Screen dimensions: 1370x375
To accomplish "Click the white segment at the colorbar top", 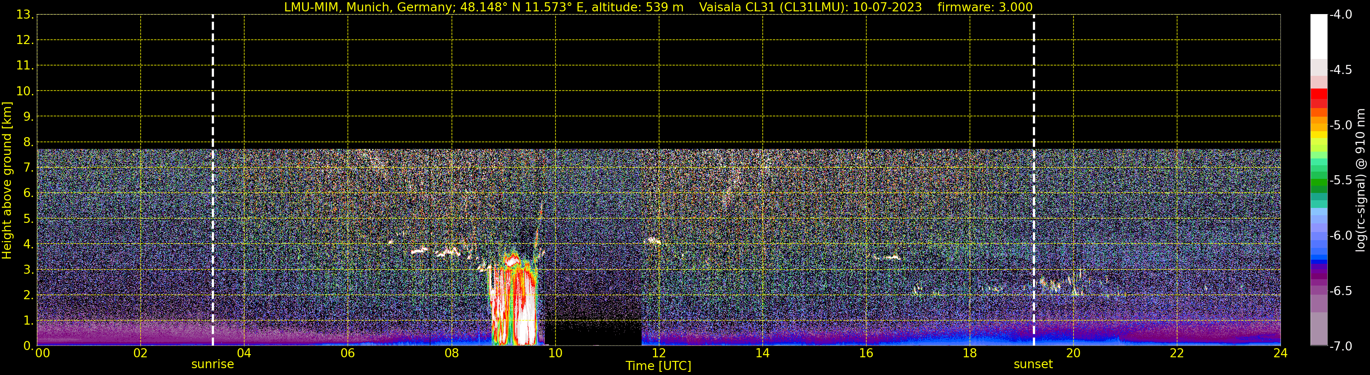I will pos(1319,37).
